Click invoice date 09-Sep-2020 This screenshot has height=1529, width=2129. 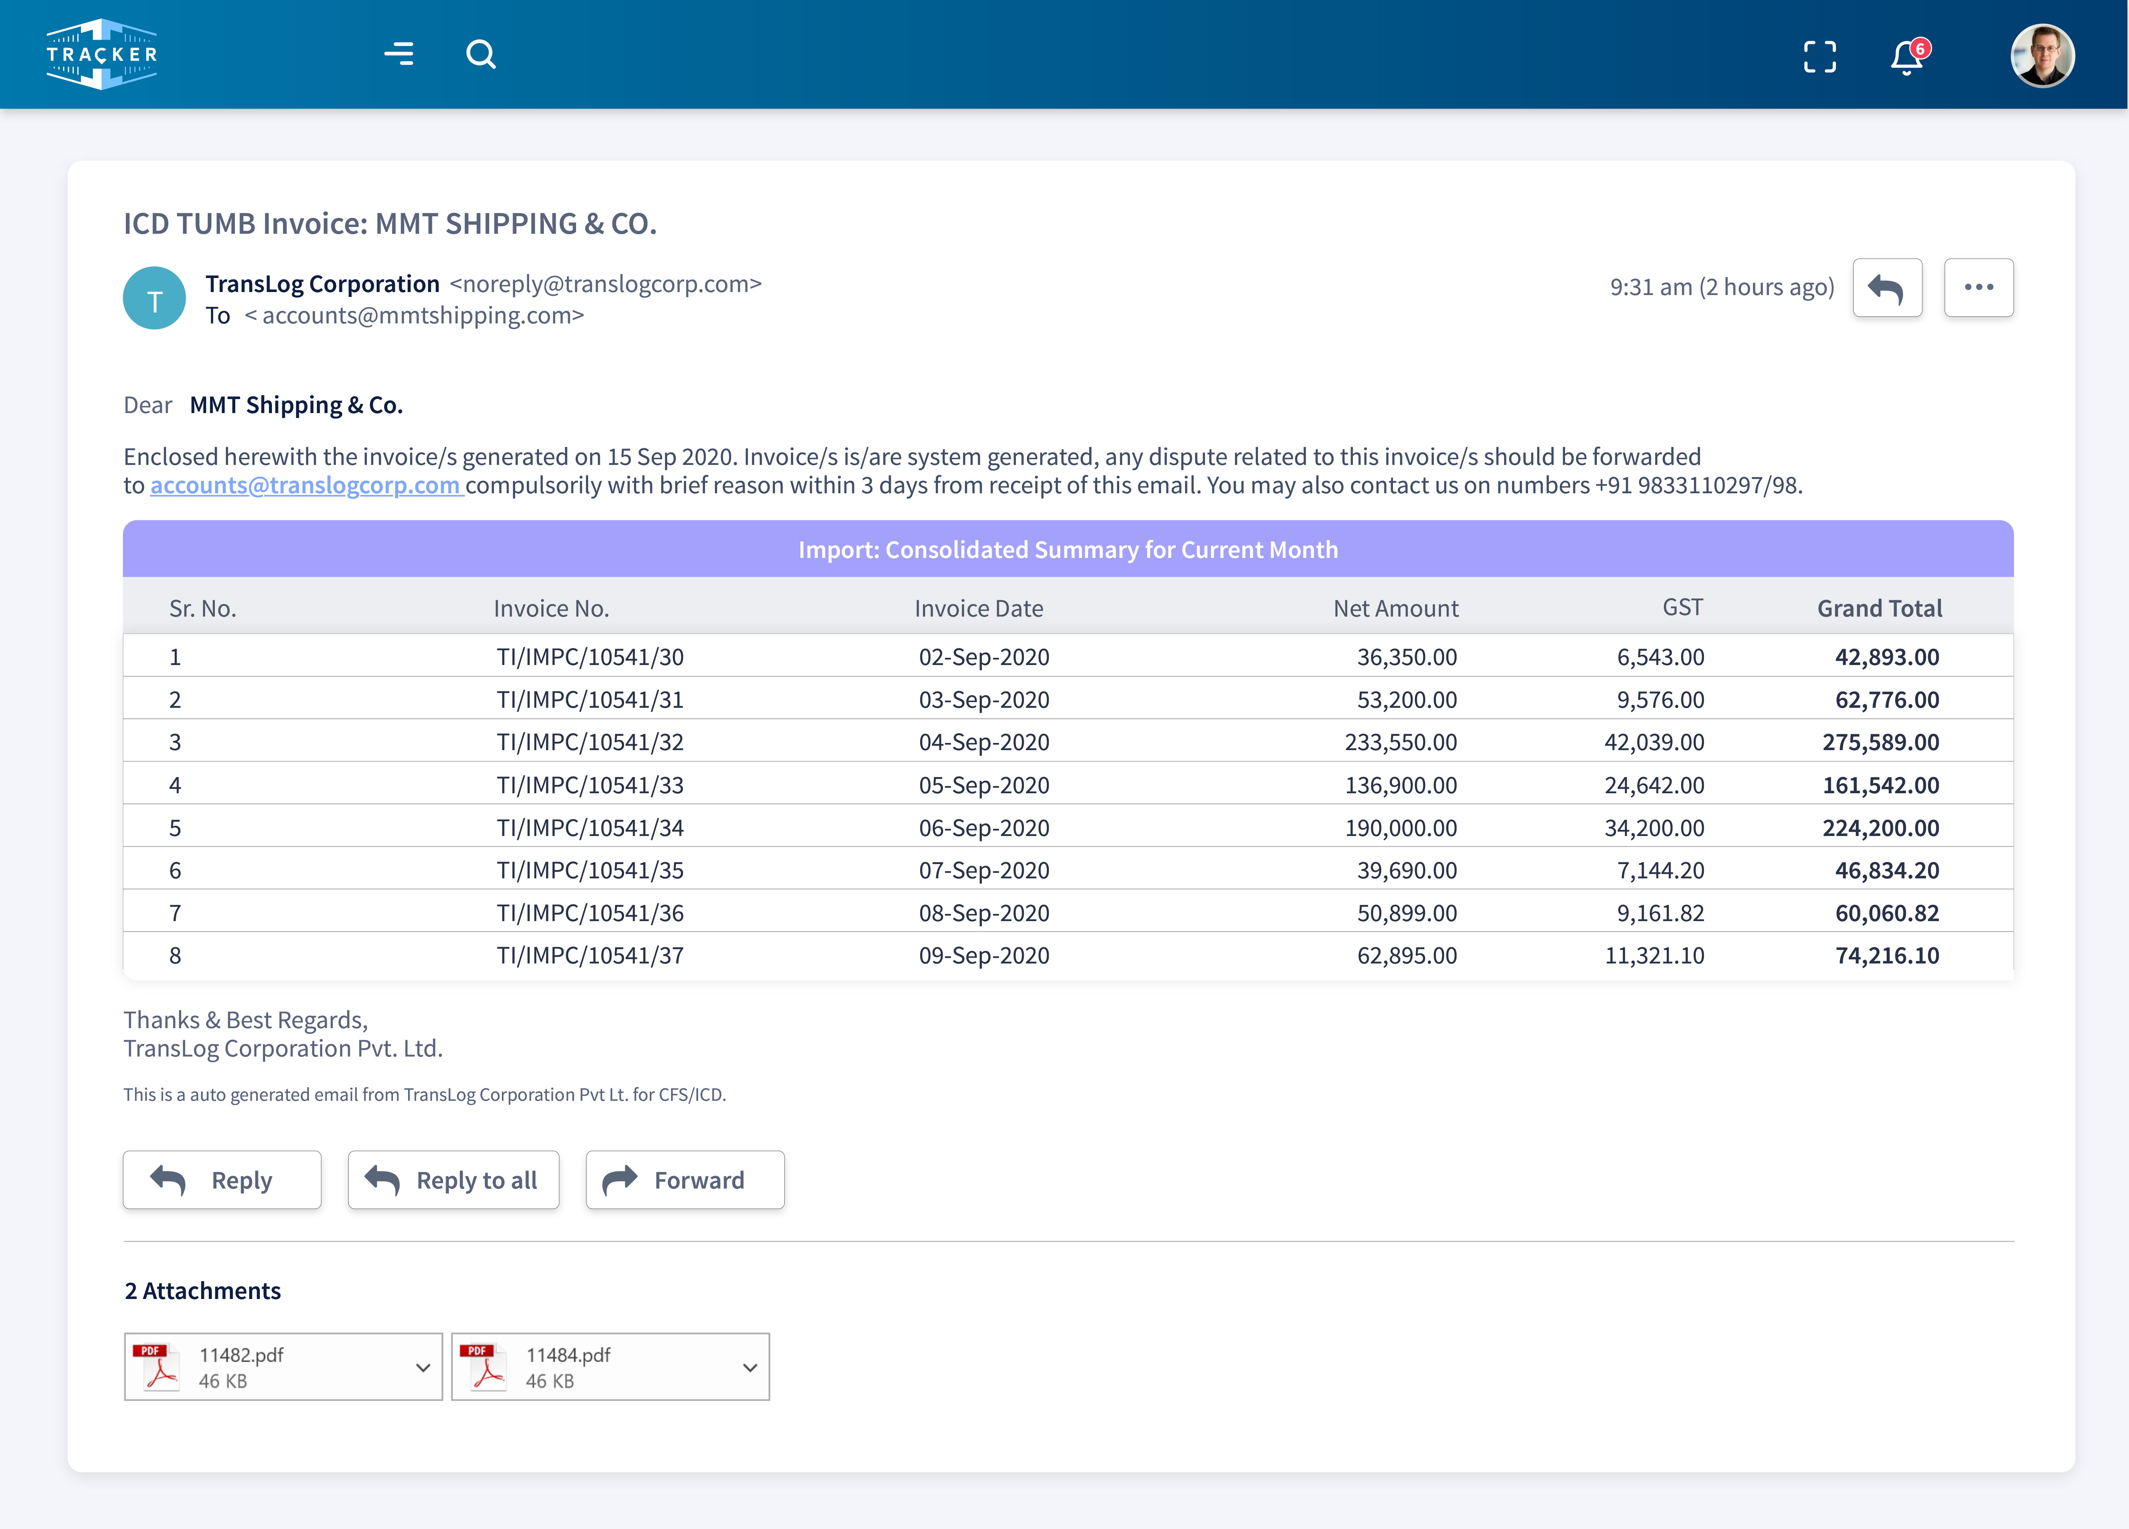[984, 956]
